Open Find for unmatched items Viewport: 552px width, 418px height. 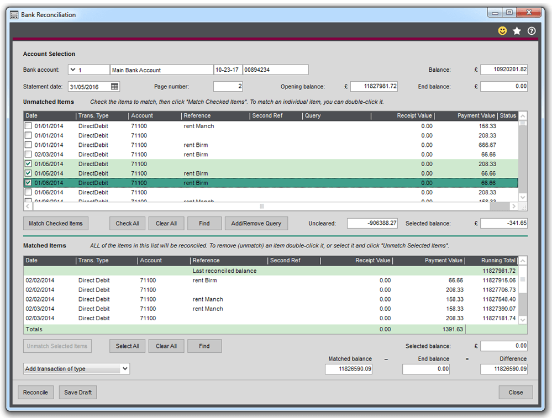coord(204,223)
